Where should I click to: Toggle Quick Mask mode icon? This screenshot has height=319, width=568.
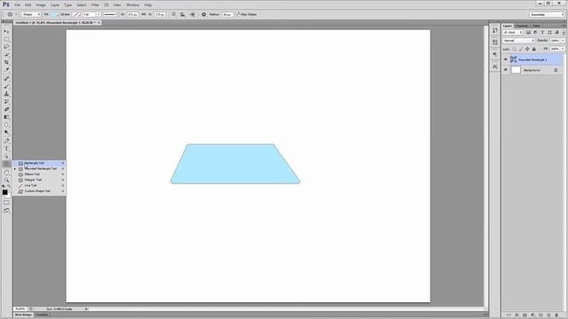(6, 203)
